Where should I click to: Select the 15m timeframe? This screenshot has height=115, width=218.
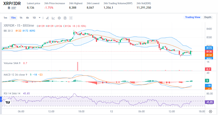(13, 18)
